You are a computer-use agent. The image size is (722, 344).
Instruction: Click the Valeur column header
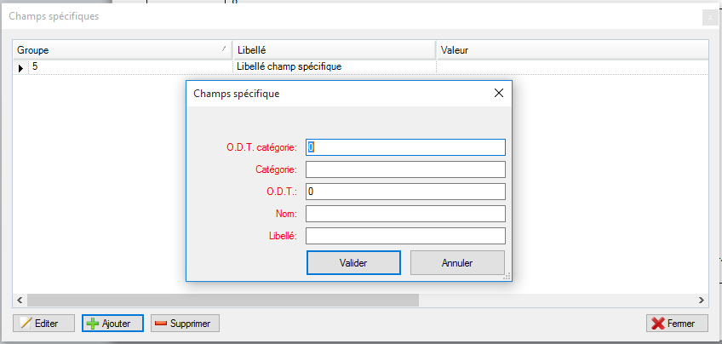tap(570, 50)
